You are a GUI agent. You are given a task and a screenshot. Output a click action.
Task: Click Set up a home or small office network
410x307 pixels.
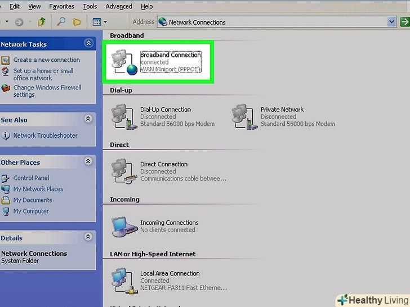click(43, 74)
